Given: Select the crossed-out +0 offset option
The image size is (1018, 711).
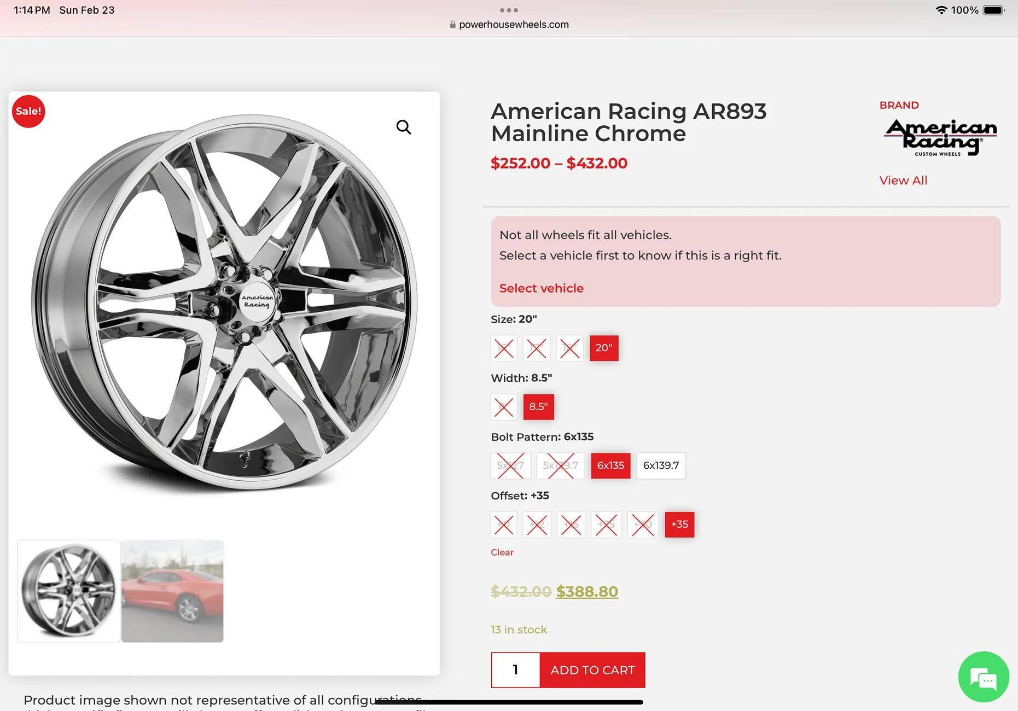Looking at the screenshot, I should pyautogui.click(x=504, y=524).
